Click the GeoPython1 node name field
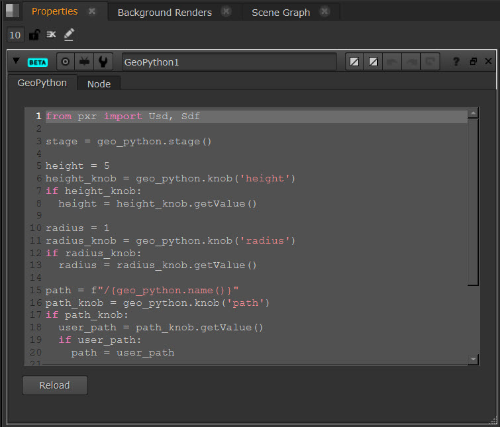 (229, 62)
